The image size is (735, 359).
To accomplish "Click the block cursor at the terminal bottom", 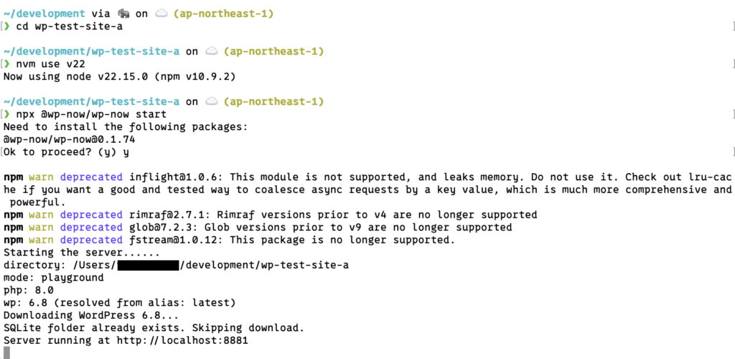I will click(x=6, y=353).
